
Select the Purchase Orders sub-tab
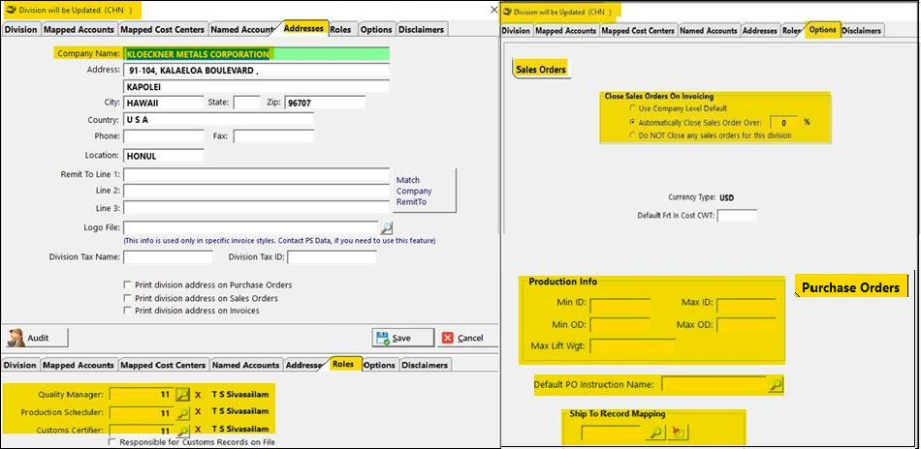tap(850, 287)
